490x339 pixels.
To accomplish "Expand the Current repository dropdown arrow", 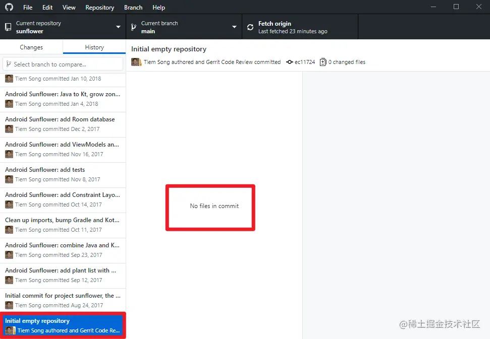I will click(118, 27).
